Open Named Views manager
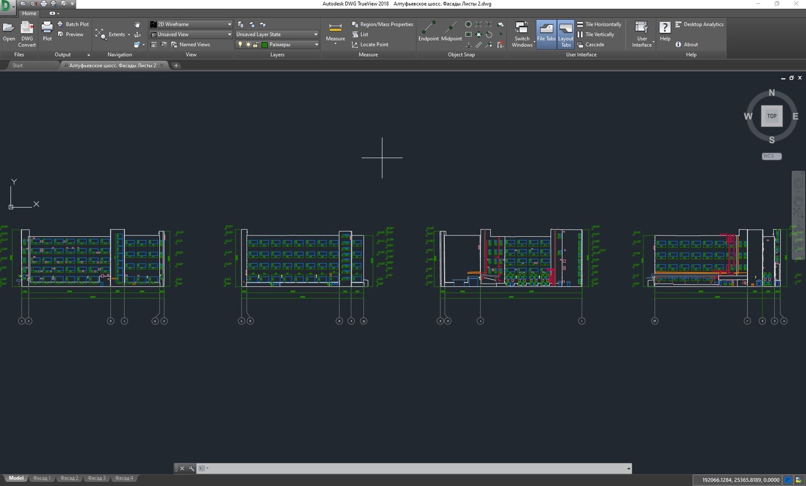806x486 pixels. coord(190,45)
